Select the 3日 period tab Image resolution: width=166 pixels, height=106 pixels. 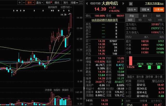pos(140,20)
